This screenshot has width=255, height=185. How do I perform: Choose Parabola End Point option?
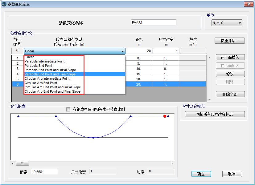click(x=39, y=66)
